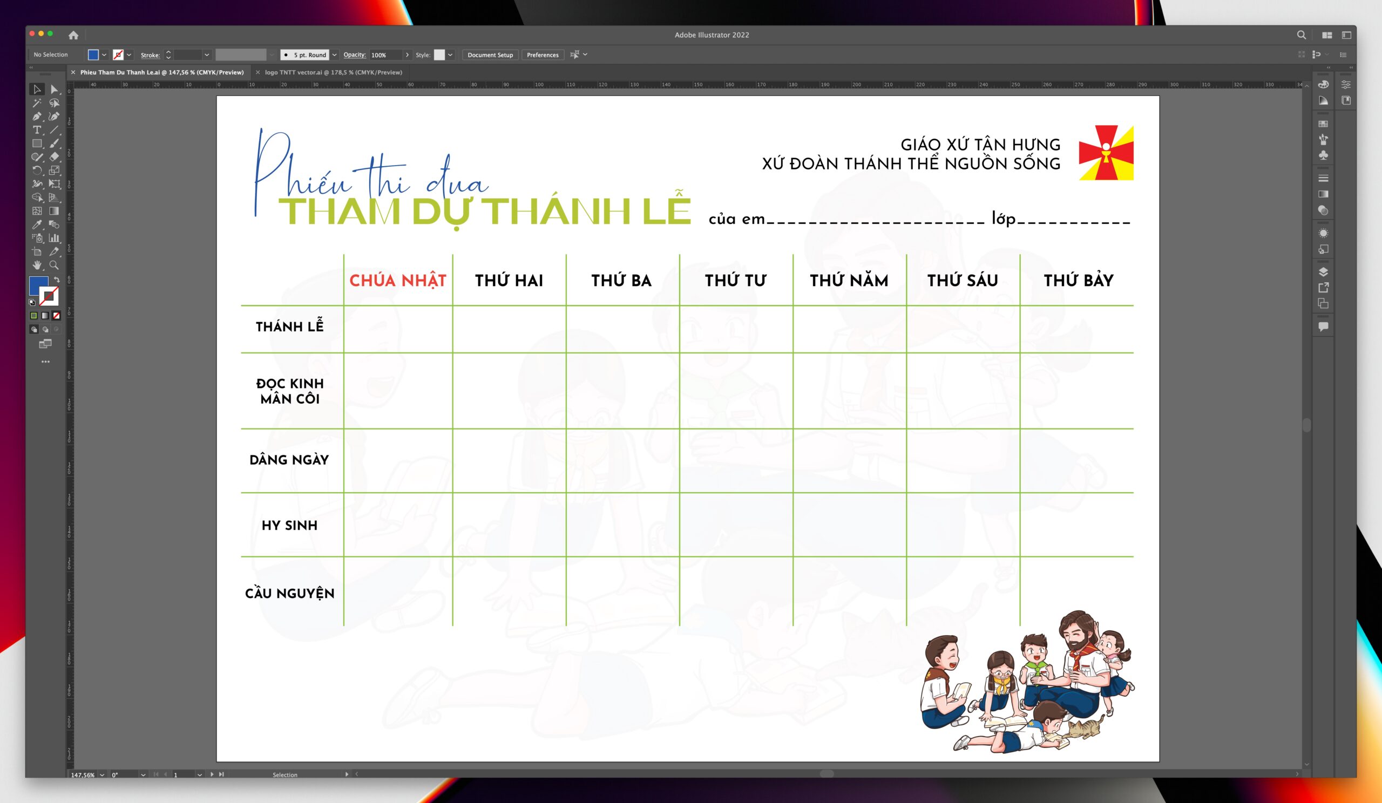Select the Type tool

tap(37, 130)
